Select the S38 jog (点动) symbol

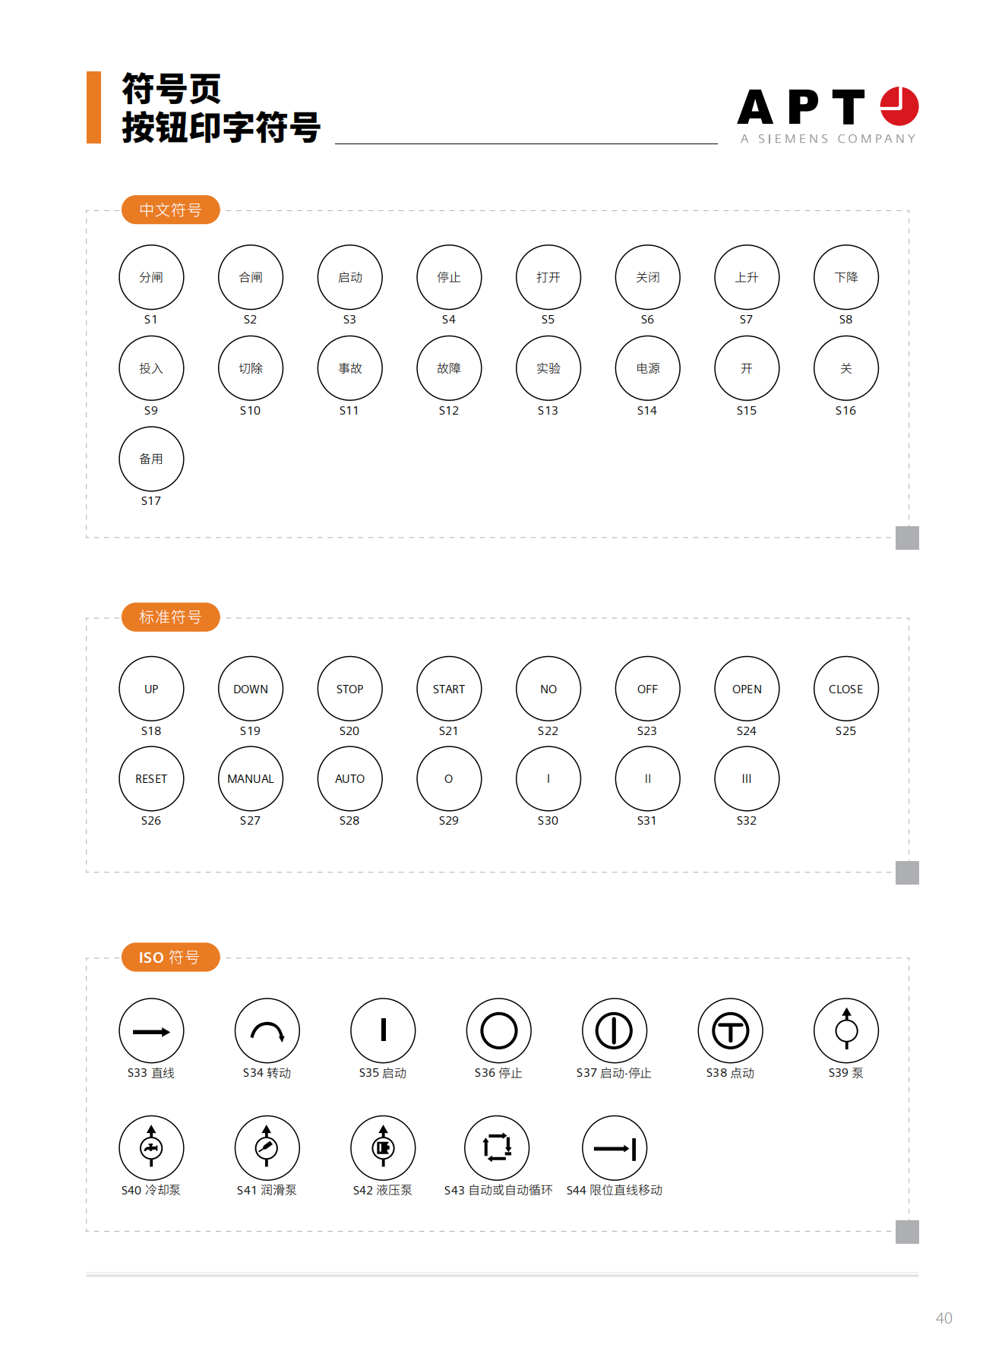[x=730, y=1030]
